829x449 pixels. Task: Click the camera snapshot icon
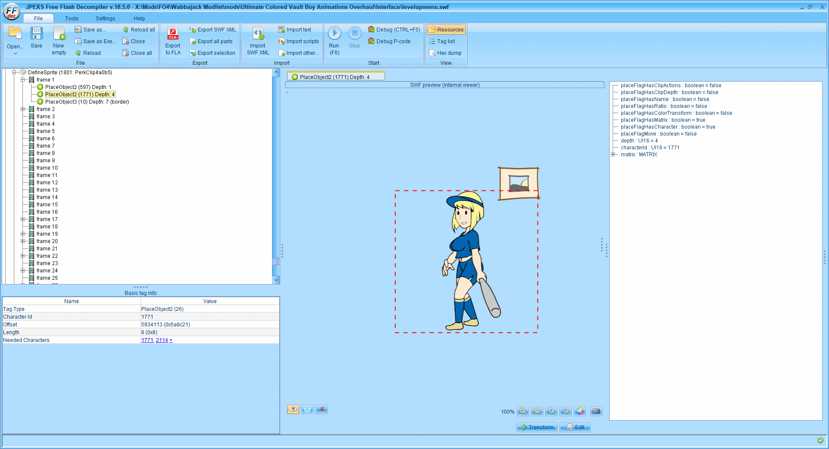596,411
